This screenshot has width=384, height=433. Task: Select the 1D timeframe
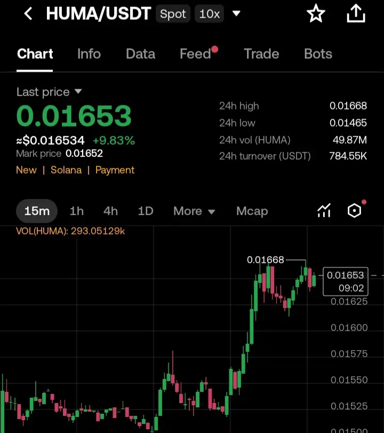click(146, 211)
